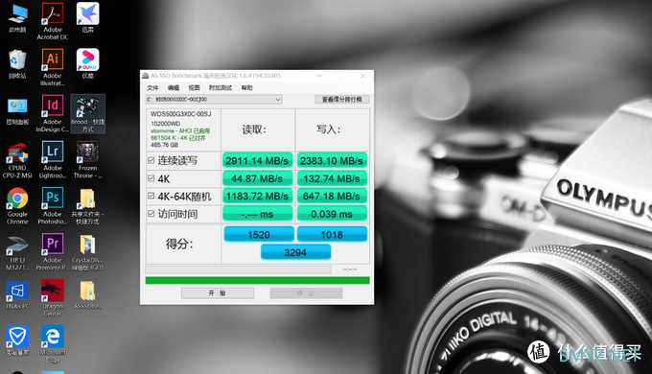652x374 pixels.
Task: Click the write score 1018
Action: pos(332,235)
